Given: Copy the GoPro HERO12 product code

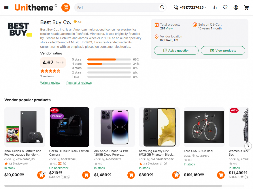Looking at the screenshot, I should pyautogui.click(x=59, y=159).
